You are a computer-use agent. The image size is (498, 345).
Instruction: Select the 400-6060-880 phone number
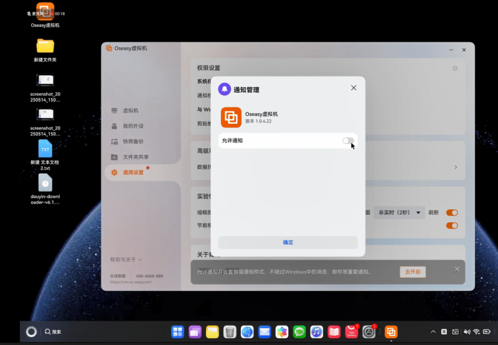click(x=149, y=276)
